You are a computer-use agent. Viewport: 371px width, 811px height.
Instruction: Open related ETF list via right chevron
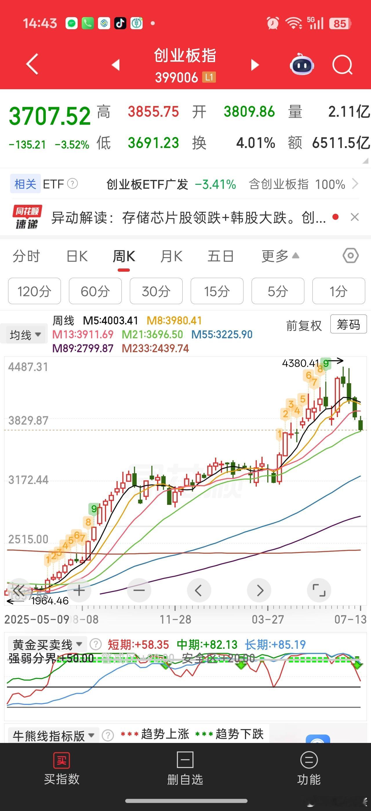click(355, 184)
